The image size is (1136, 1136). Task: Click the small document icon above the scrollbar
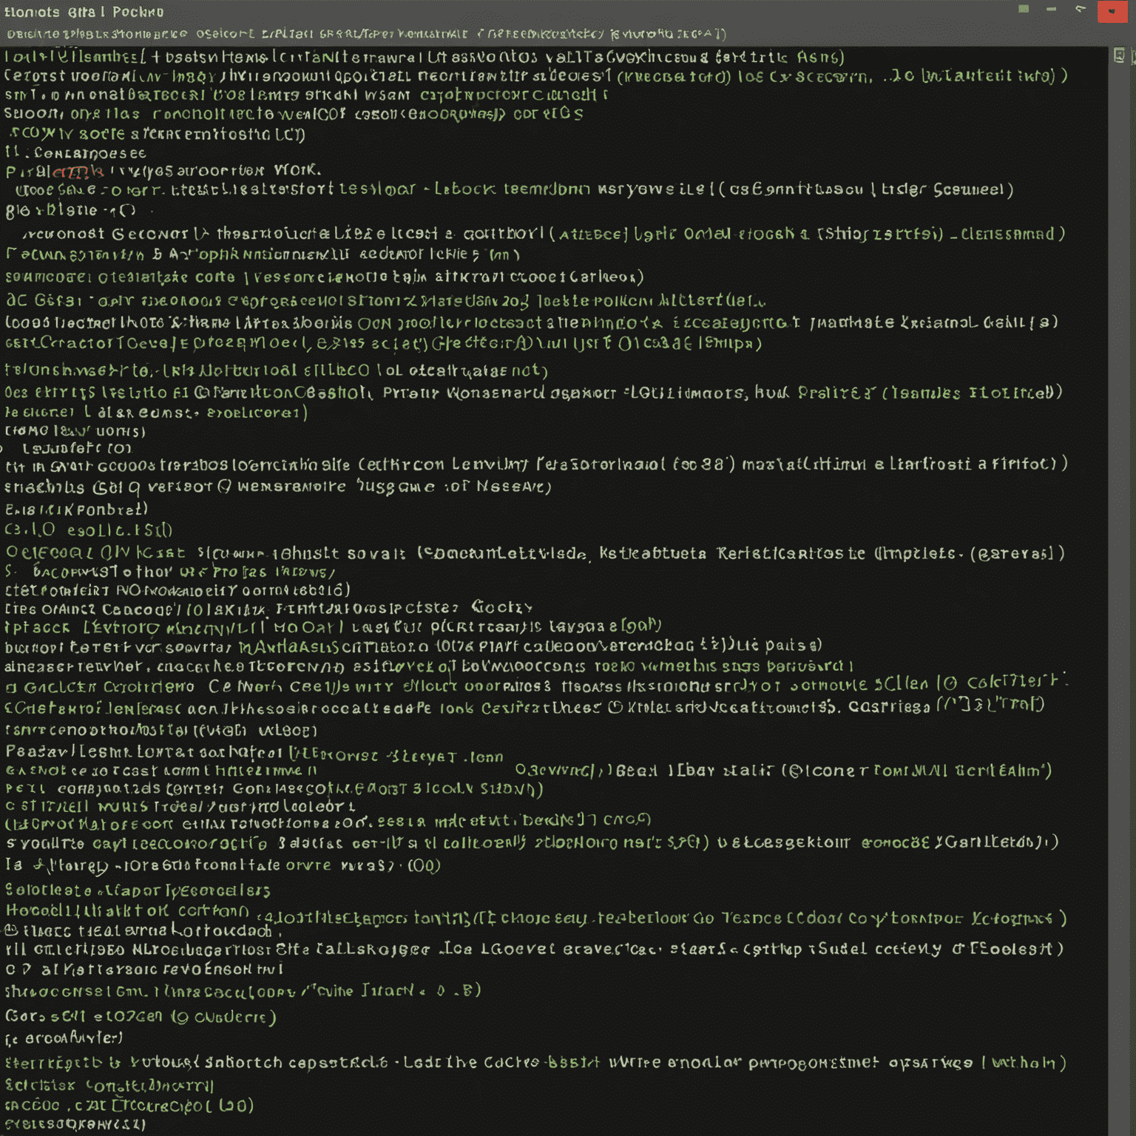point(1119,55)
